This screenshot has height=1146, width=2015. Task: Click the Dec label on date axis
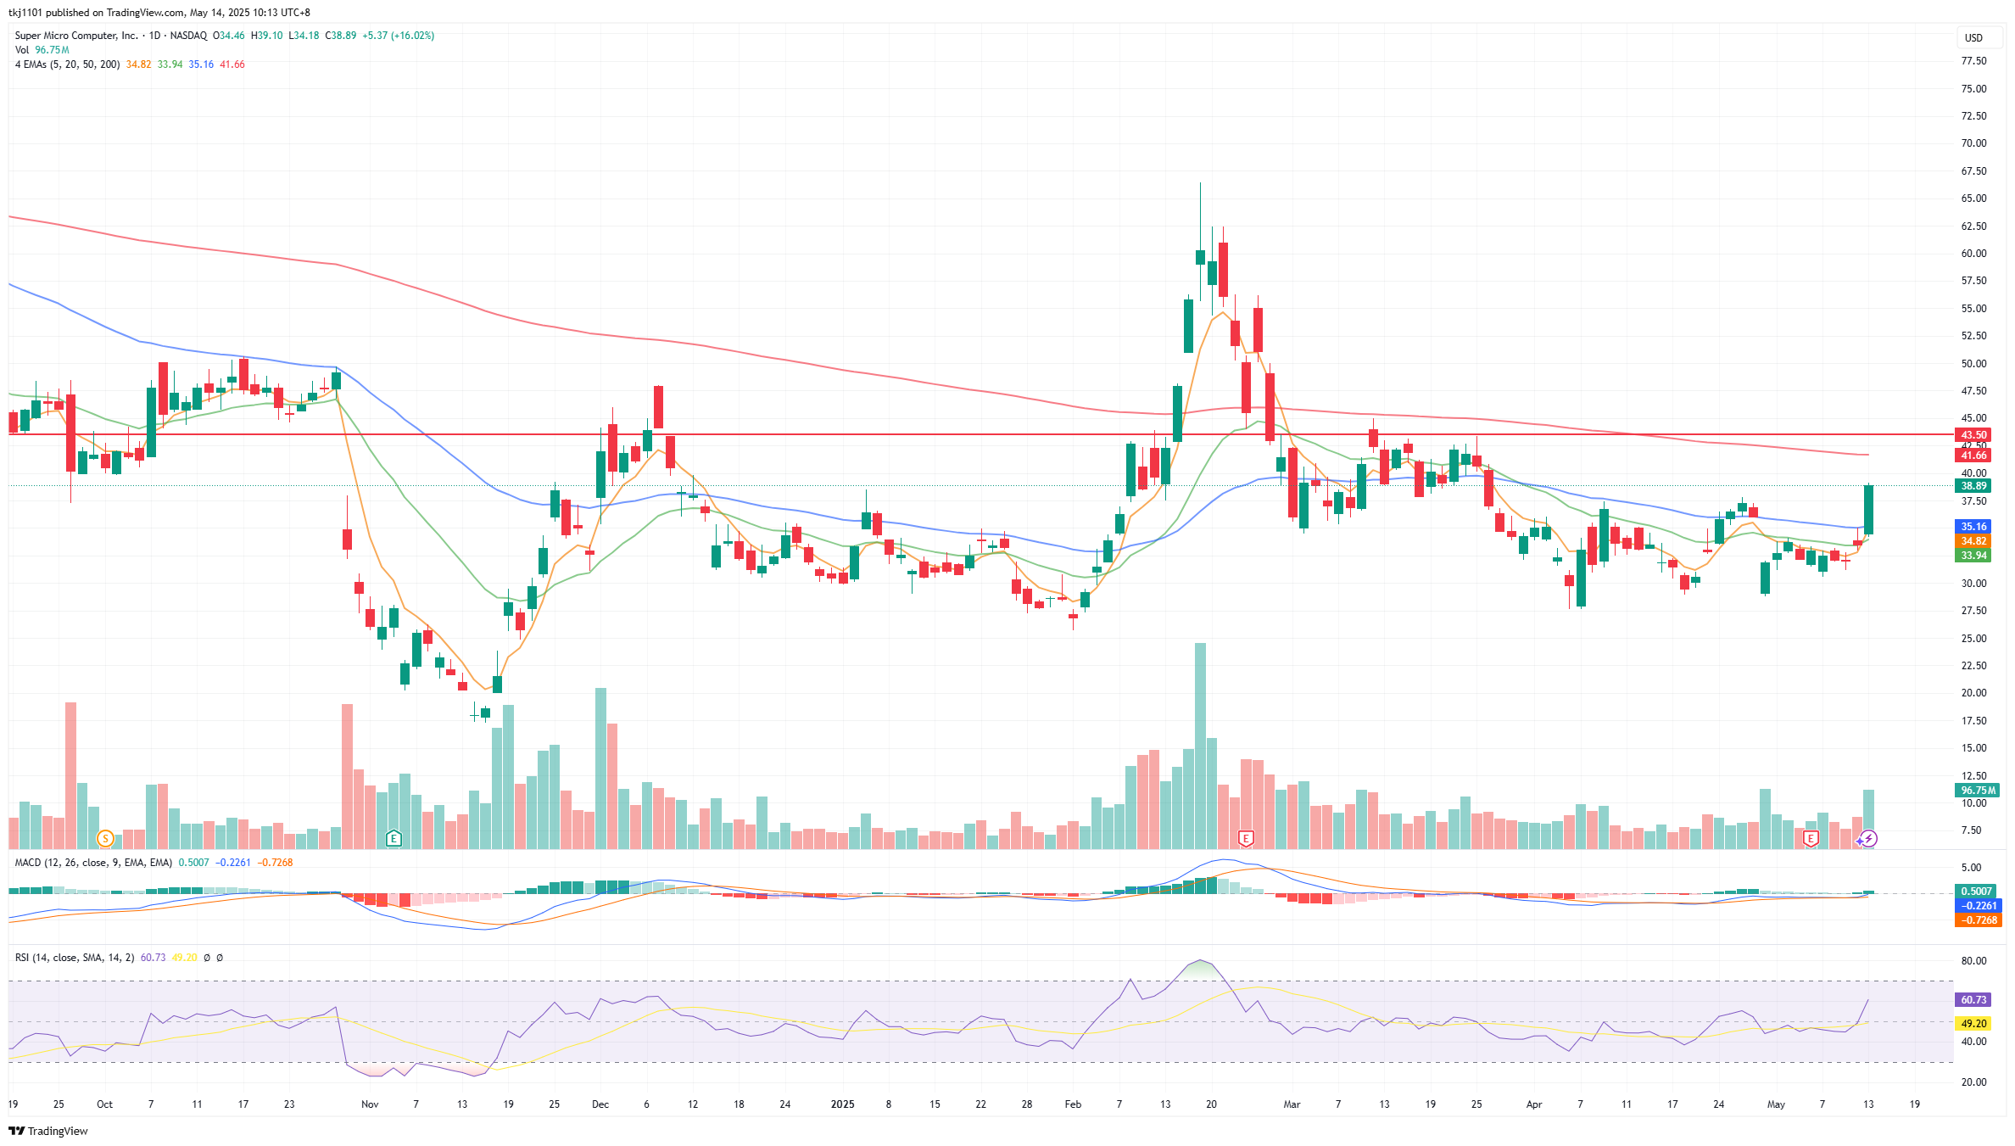600,1104
